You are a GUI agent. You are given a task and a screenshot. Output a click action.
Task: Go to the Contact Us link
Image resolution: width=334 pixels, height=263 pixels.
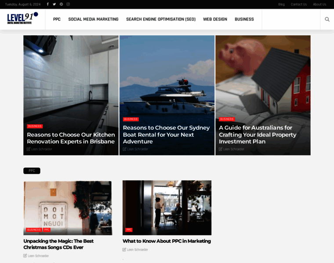click(x=299, y=4)
